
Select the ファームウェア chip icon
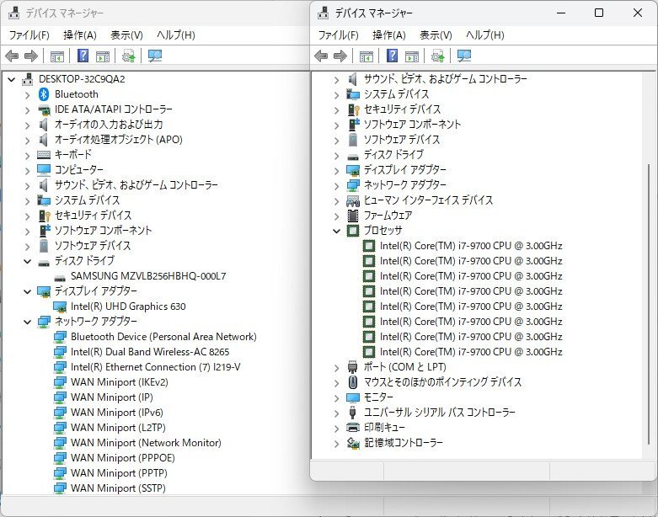[353, 216]
